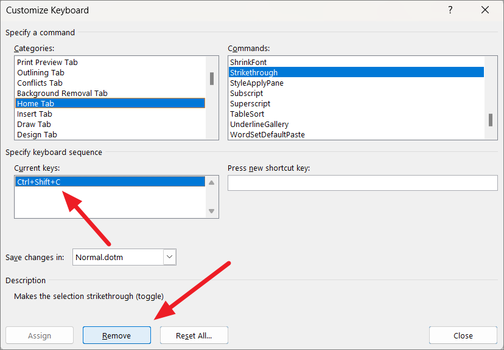This screenshot has height=350, width=504.
Task: Pick Outlining Tab from Categories
Action: [x=41, y=72]
